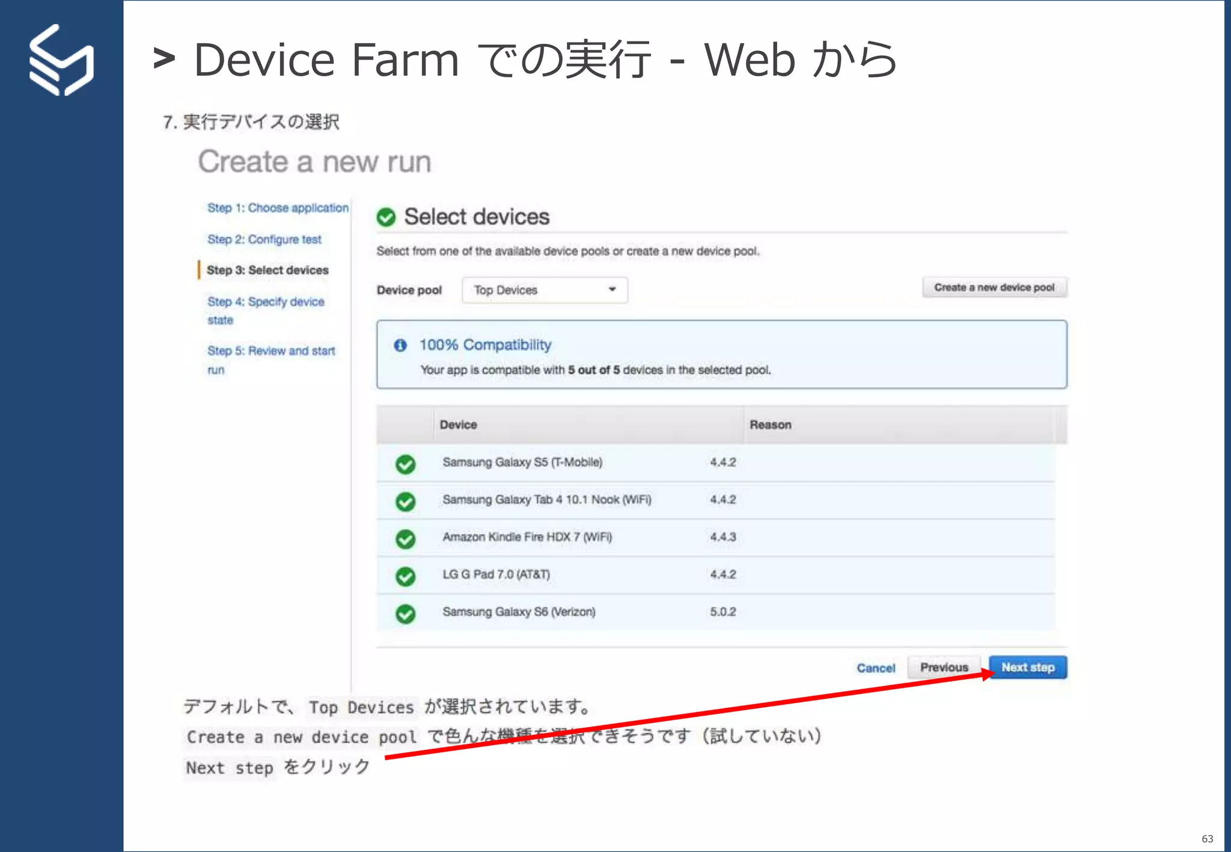Click the 4.4.2 version of LG G Pad 7.0
This screenshot has height=852, width=1231.
click(x=722, y=574)
